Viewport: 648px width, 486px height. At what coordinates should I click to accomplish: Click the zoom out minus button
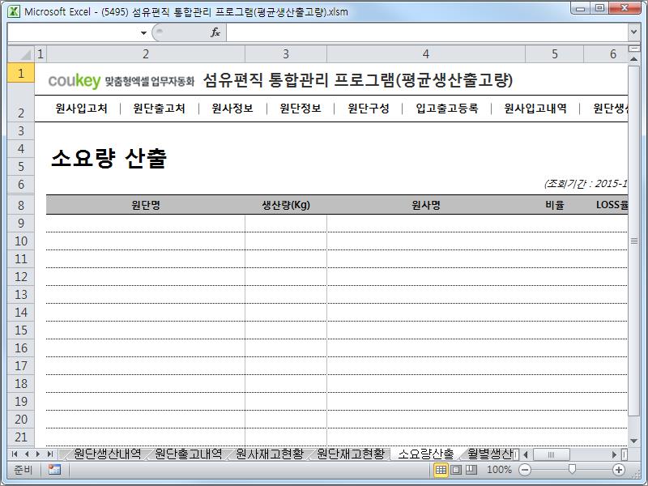[525, 470]
